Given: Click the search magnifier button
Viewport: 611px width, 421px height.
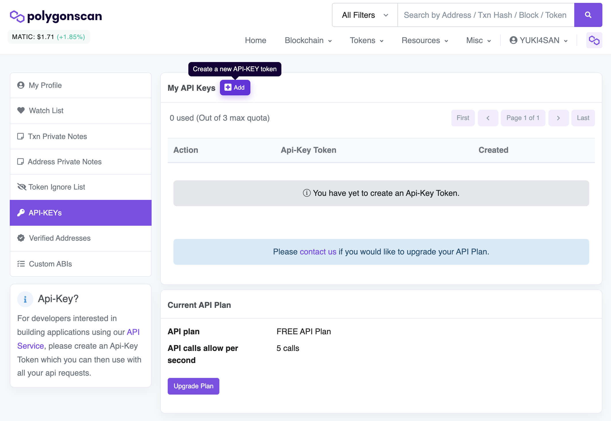Looking at the screenshot, I should coord(588,15).
